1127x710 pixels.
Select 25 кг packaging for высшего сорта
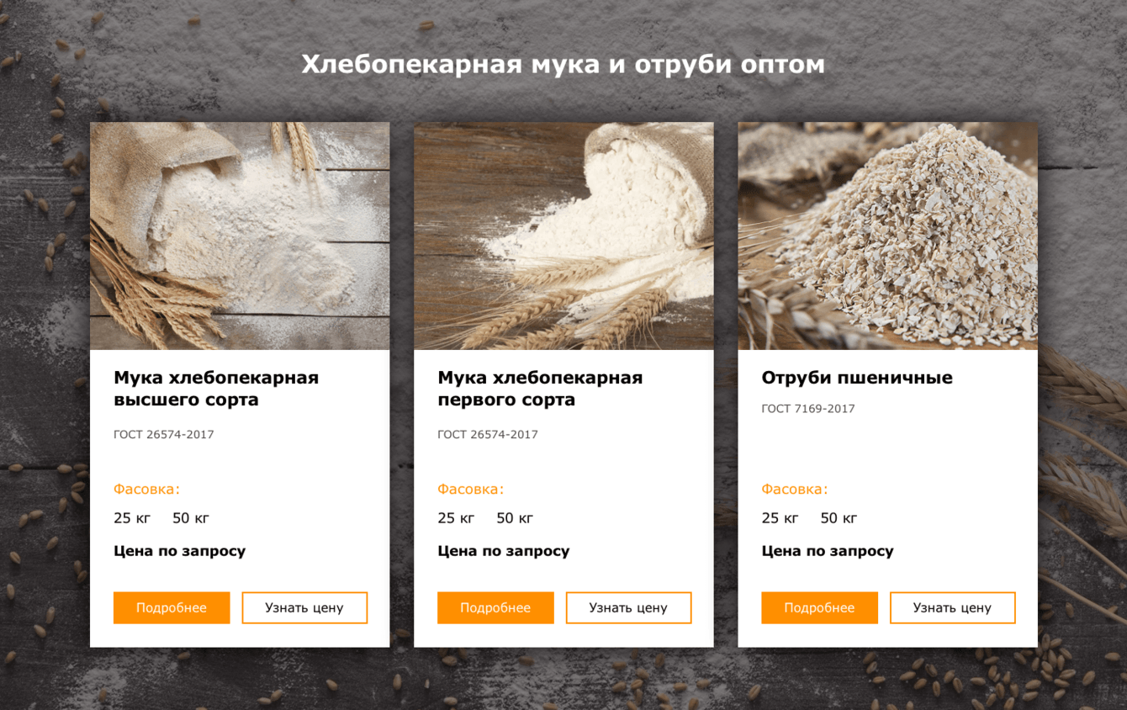132,518
